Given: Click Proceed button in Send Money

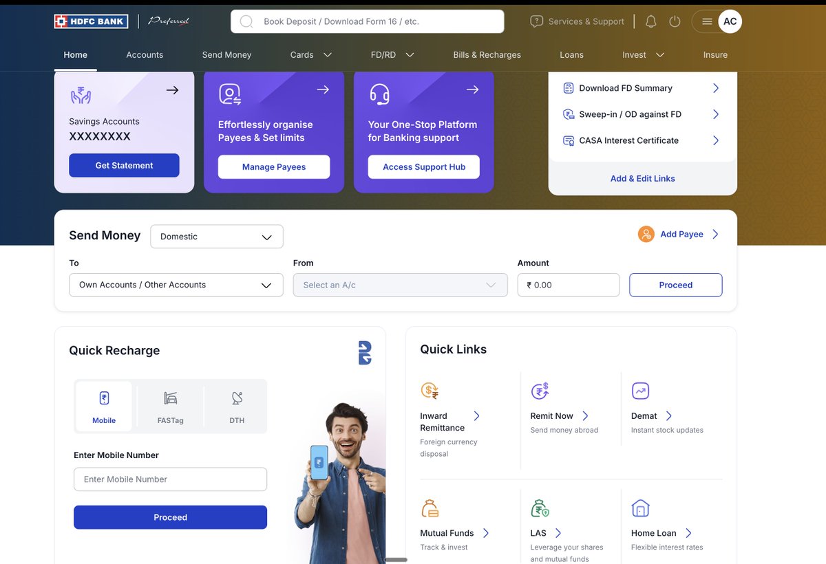Looking at the screenshot, I should pos(676,285).
